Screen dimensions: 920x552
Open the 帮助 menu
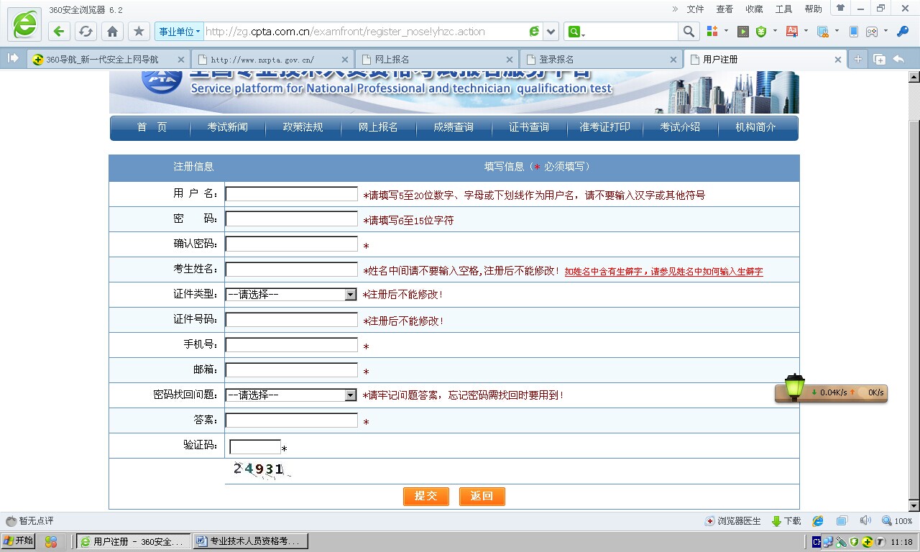click(x=813, y=9)
